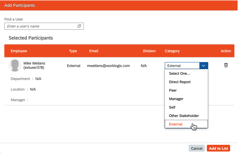Choose 'Select One...' from the category list
The image size is (238, 153).
pyautogui.click(x=179, y=74)
